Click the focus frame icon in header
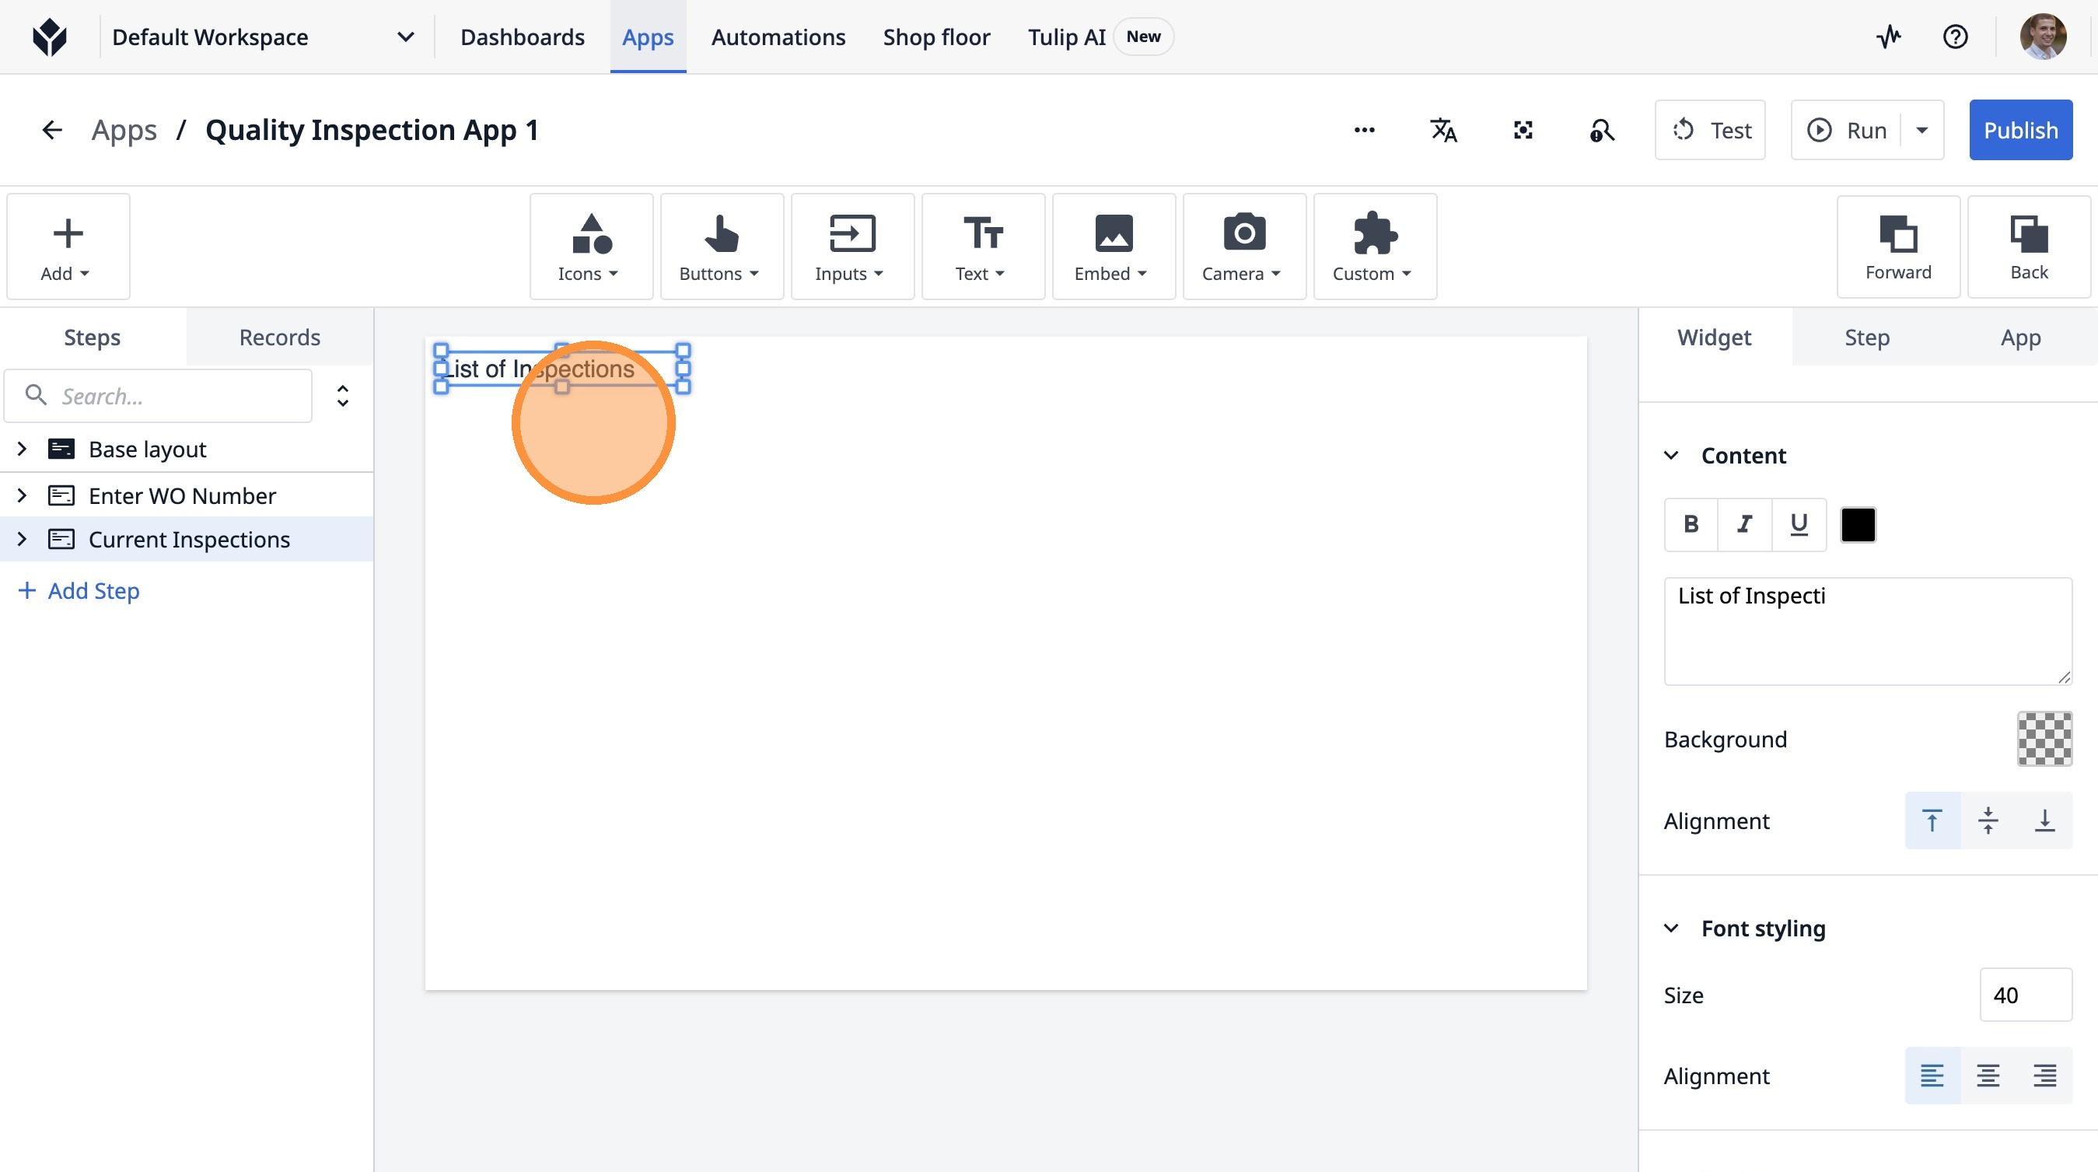 click(x=1523, y=131)
